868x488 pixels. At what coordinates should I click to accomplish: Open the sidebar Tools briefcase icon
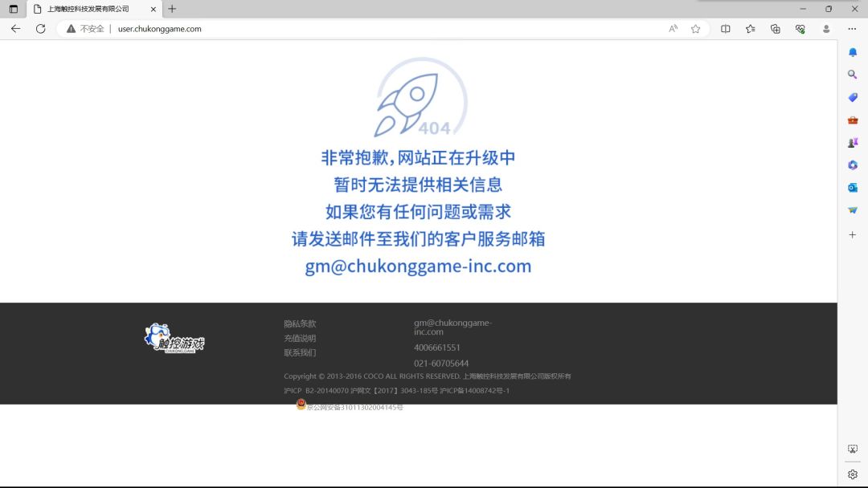point(853,120)
